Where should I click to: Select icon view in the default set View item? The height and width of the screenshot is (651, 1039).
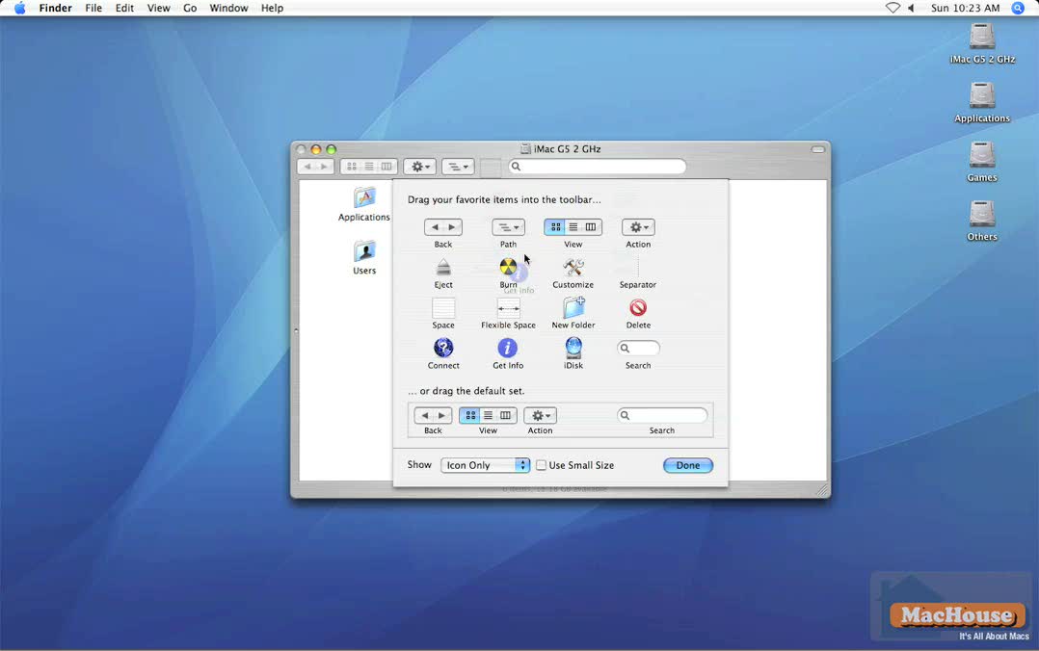point(469,415)
